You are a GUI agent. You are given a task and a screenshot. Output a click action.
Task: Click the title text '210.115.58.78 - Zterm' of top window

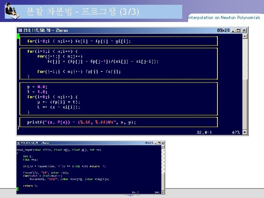[45, 30]
